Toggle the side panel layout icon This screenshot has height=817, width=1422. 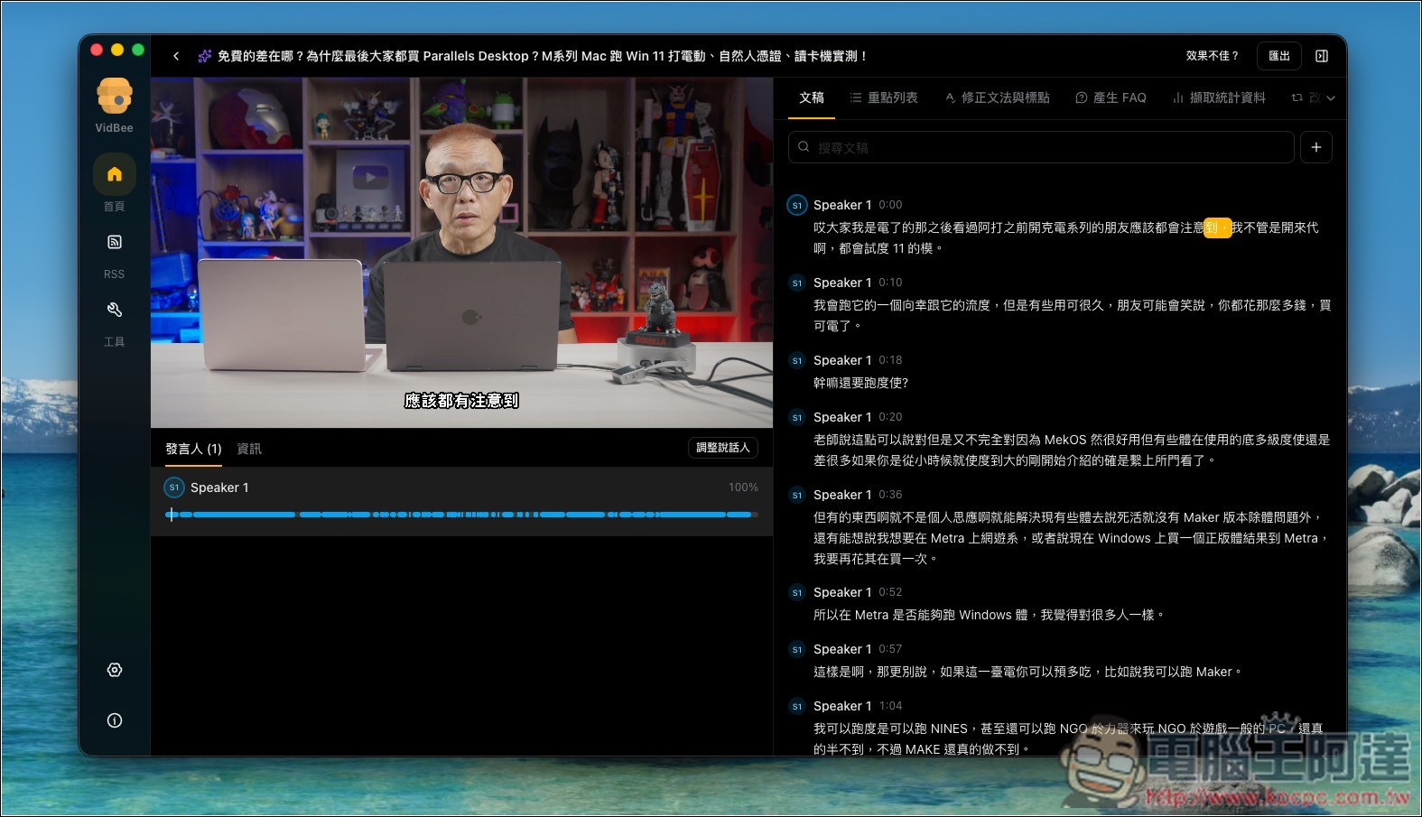tap(1322, 56)
